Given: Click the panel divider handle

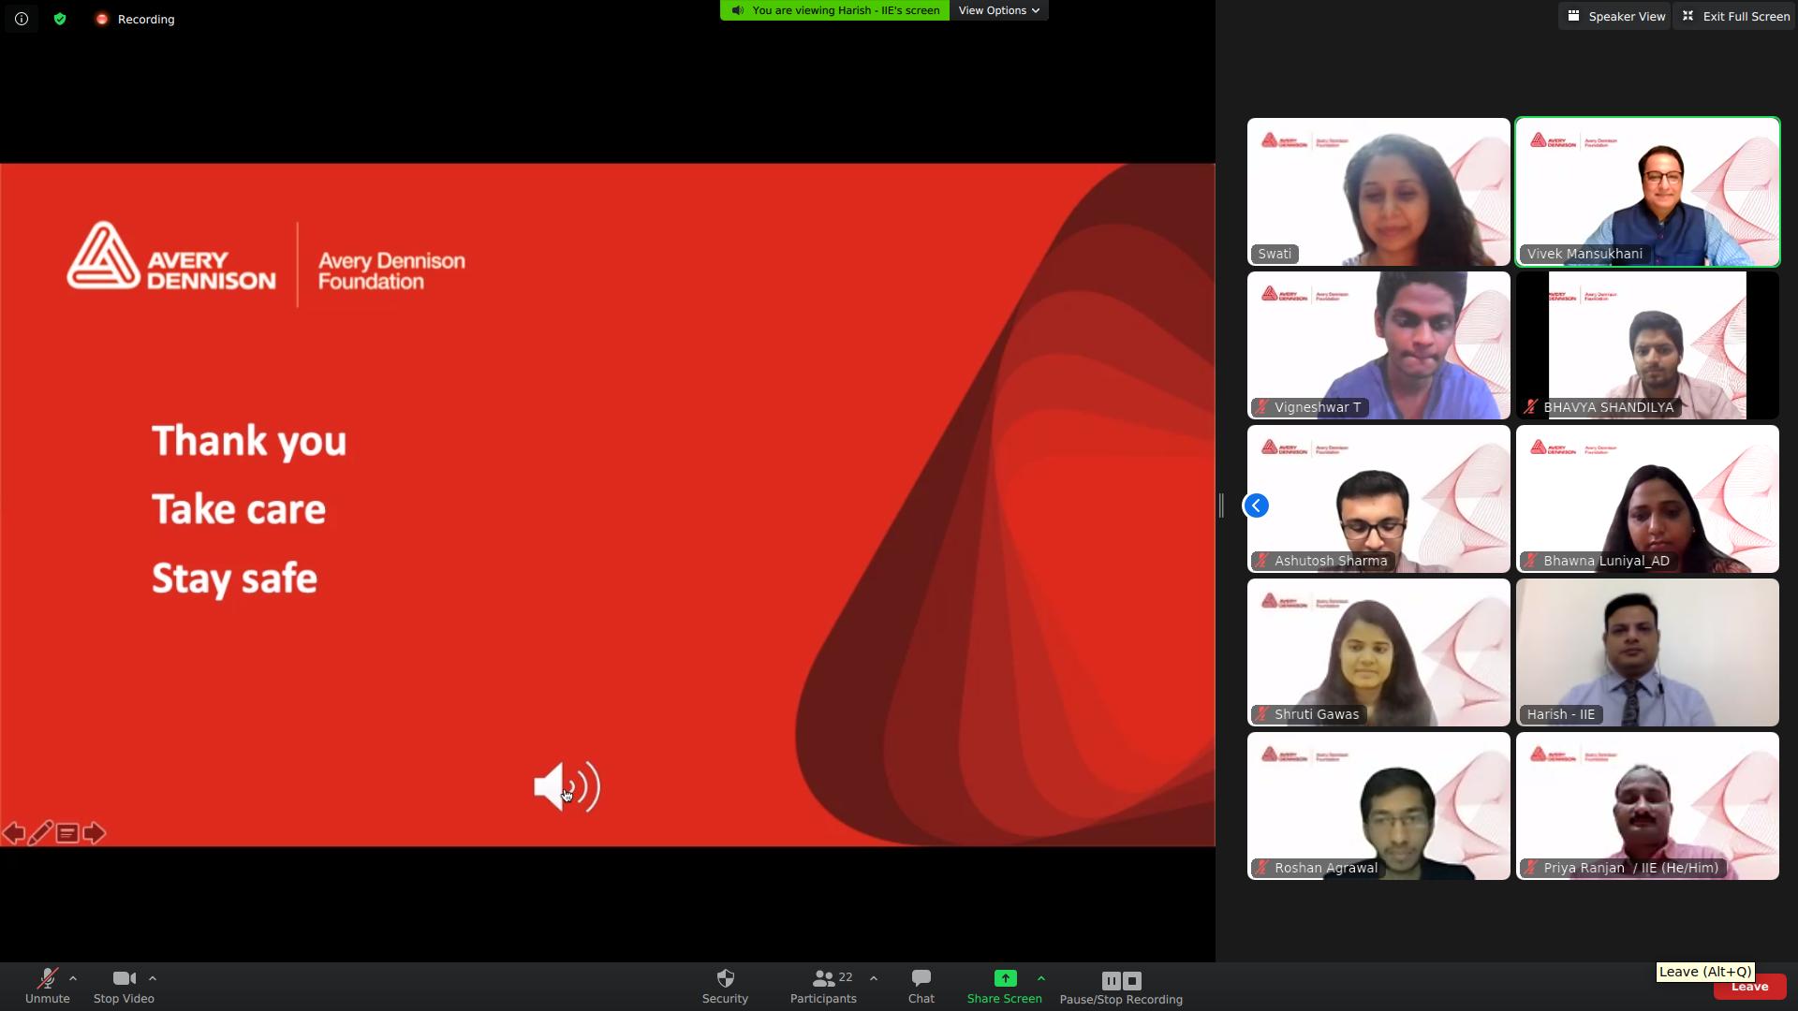Looking at the screenshot, I should pos(1221,505).
